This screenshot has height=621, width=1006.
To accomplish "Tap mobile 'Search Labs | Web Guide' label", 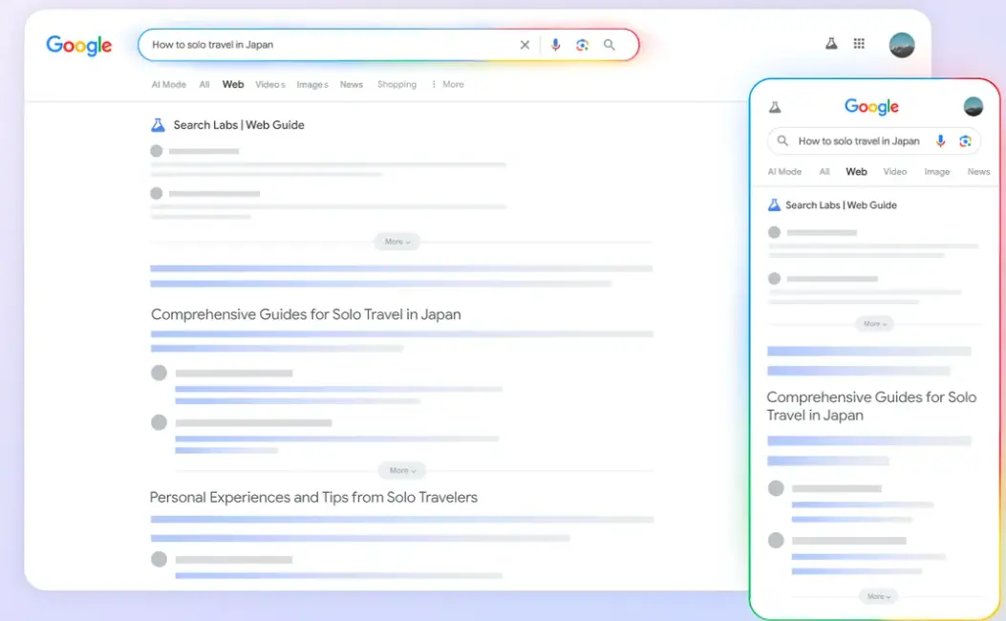I will pyautogui.click(x=841, y=205).
